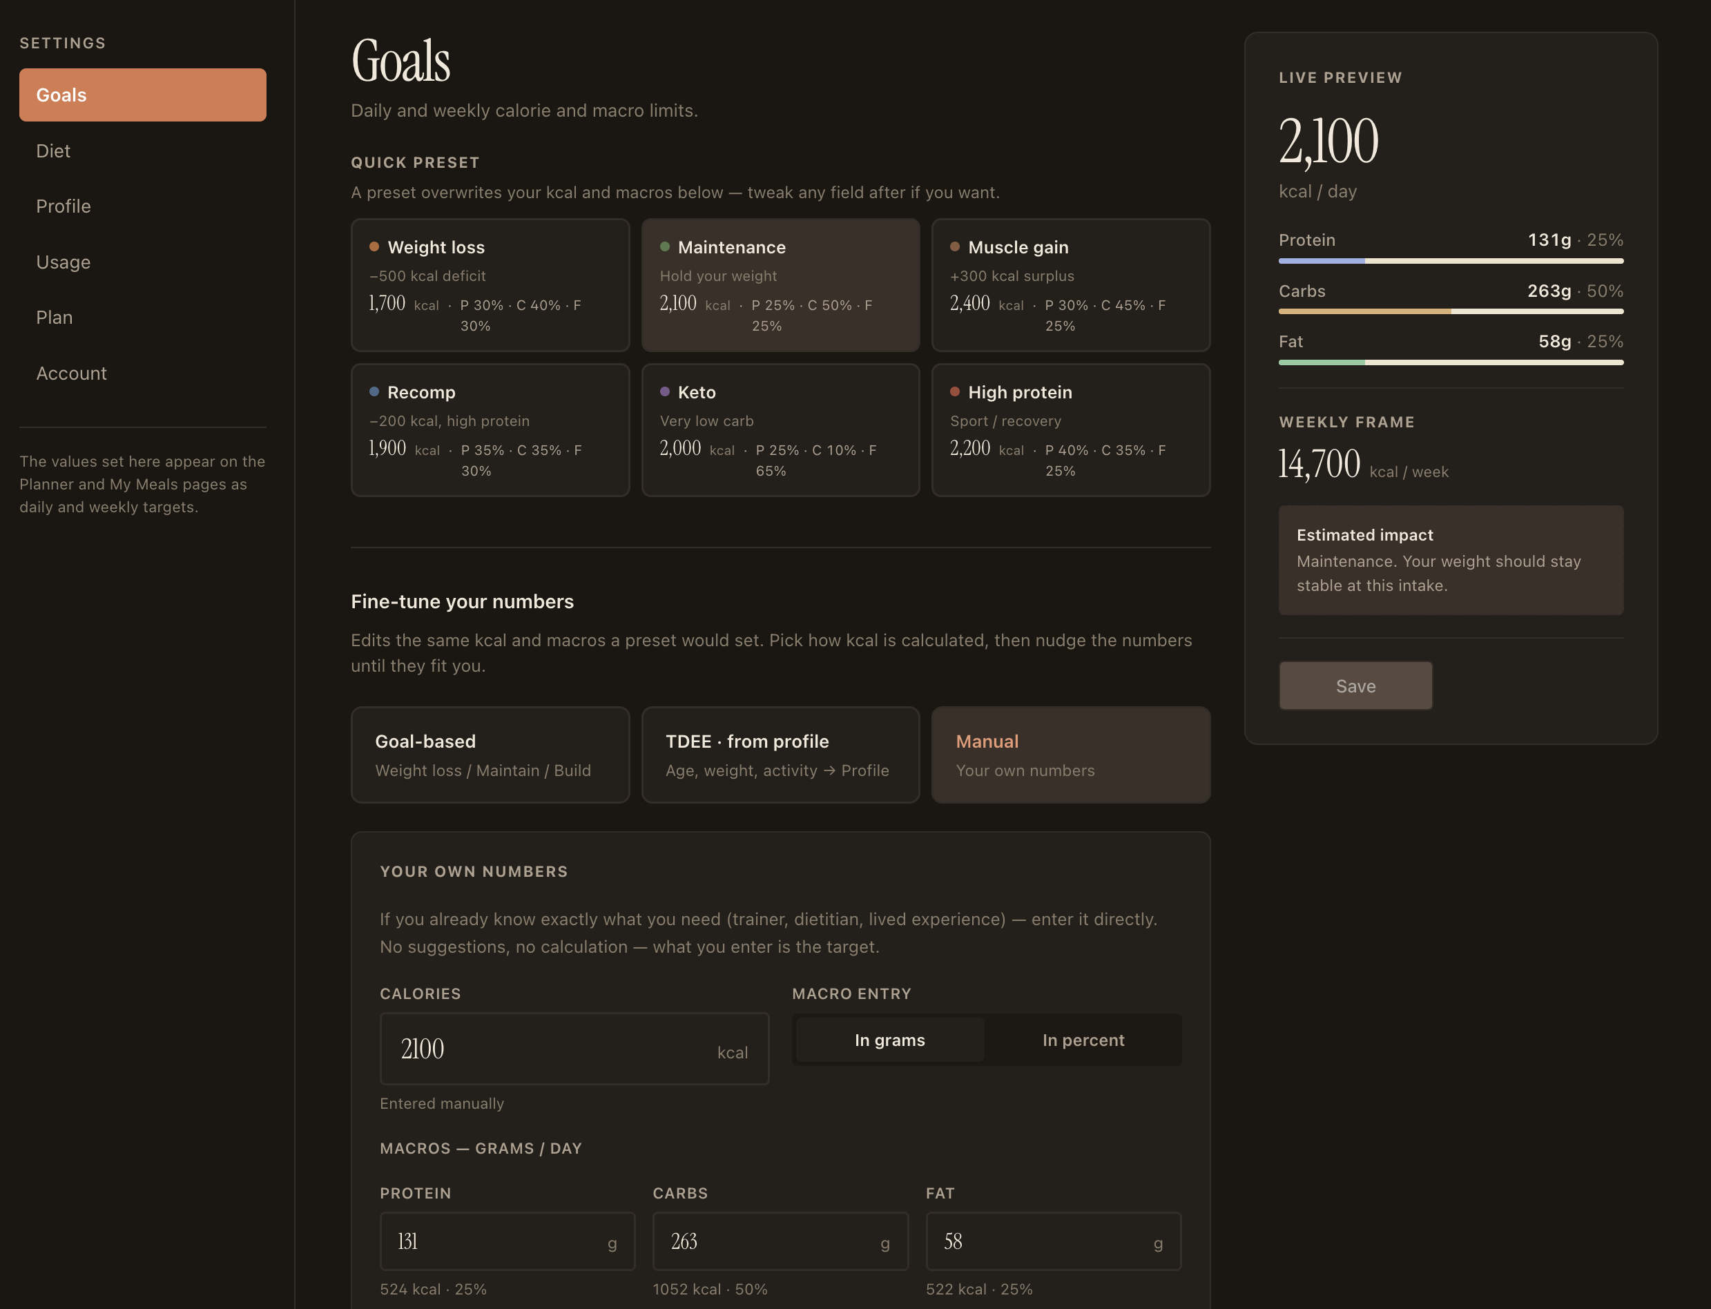Screen dimensions: 1711x1309
Task: Open Account settings
Action: (142, 374)
